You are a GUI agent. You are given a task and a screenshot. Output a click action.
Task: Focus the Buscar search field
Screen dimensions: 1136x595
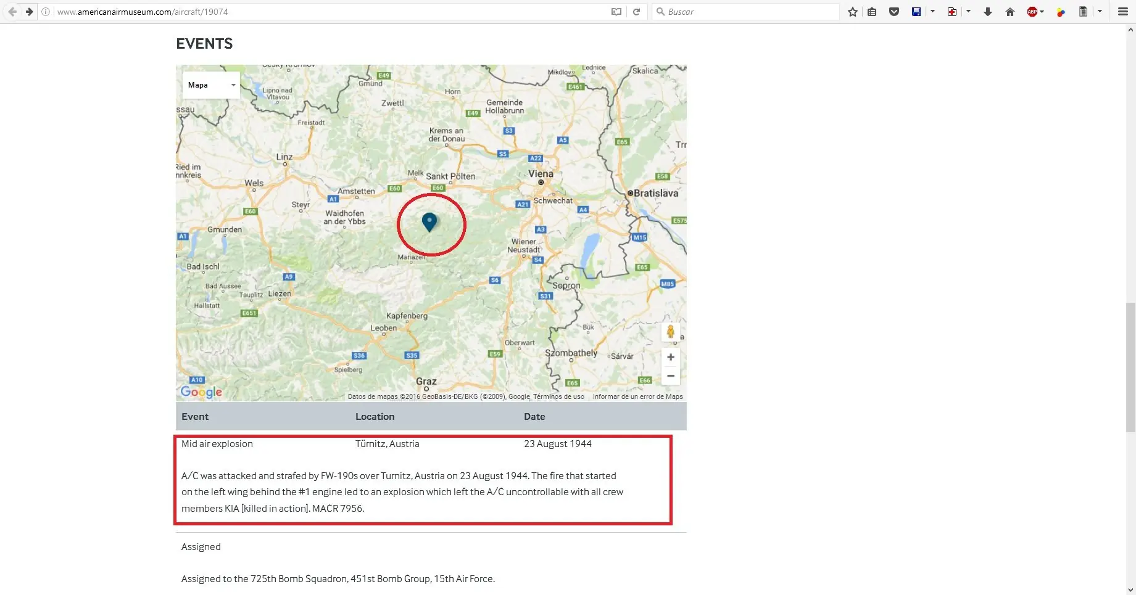[745, 12]
